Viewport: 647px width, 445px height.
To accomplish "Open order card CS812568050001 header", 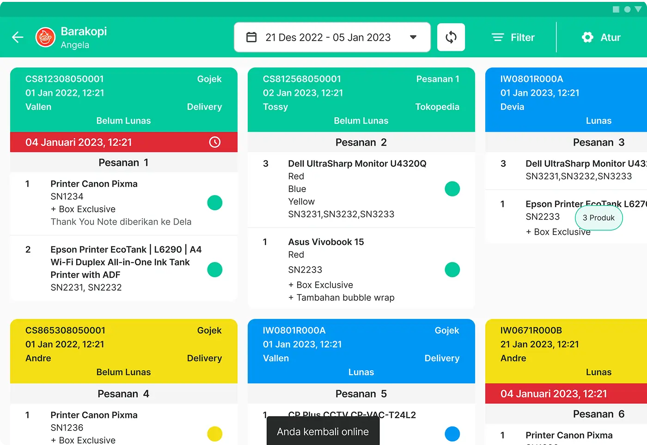I will pyautogui.click(x=361, y=99).
